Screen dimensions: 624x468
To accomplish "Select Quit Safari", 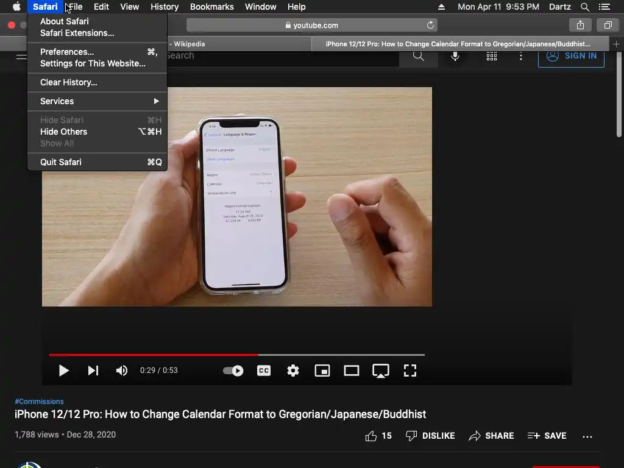I will point(97,162).
